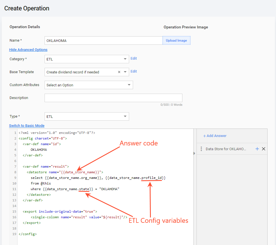Collapse the answers panel with triangle arrow

click(x=194, y=153)
